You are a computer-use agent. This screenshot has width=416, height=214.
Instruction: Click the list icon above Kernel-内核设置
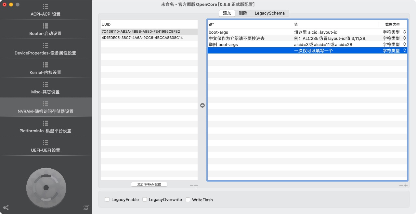[x=45, y=65]
